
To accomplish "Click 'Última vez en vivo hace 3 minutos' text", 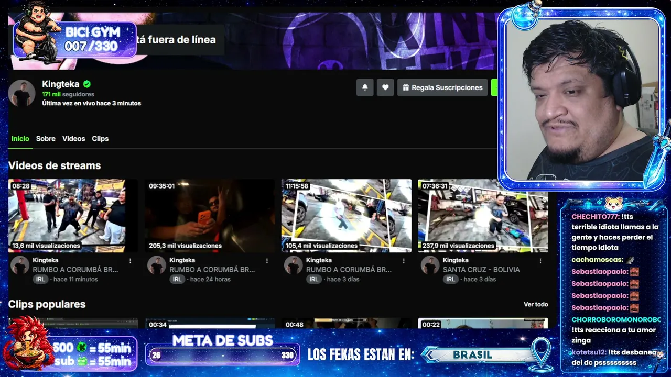I will click(x=91, y=103).
